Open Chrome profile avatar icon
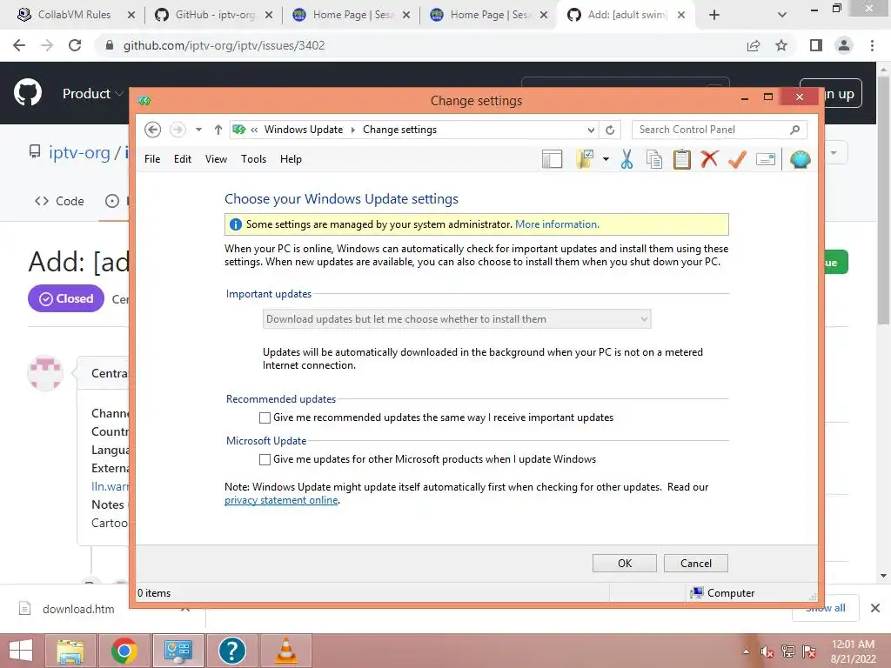 [x=844, y=45]
